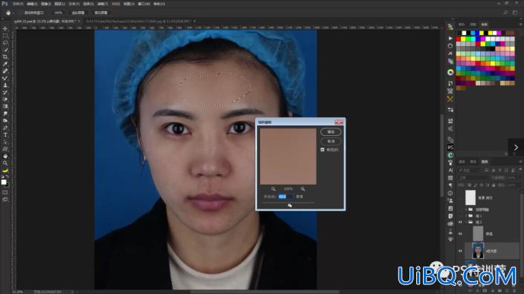Click the Cancel (取消) button in blur dialog

pyautogui.click(x=331, y=142)
